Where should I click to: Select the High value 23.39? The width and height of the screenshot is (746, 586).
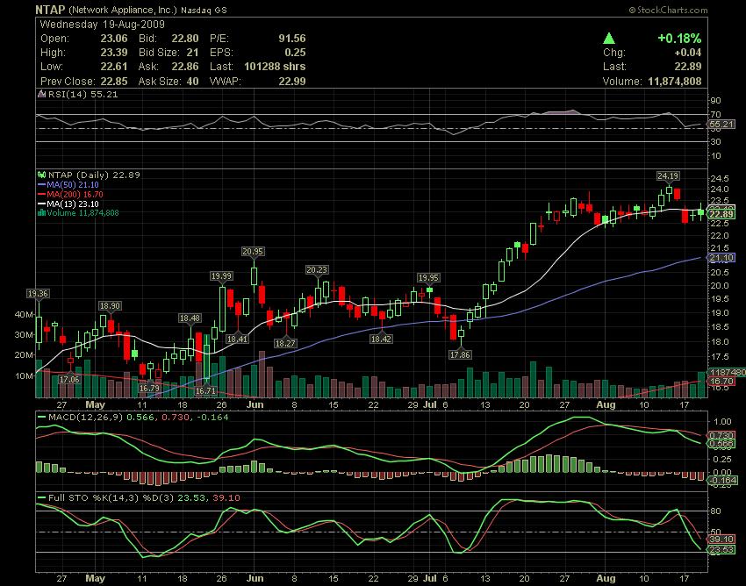(114, 53)
